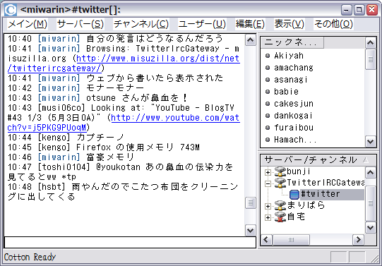Click the まりぱら server icon

click(x=280, y=205)
